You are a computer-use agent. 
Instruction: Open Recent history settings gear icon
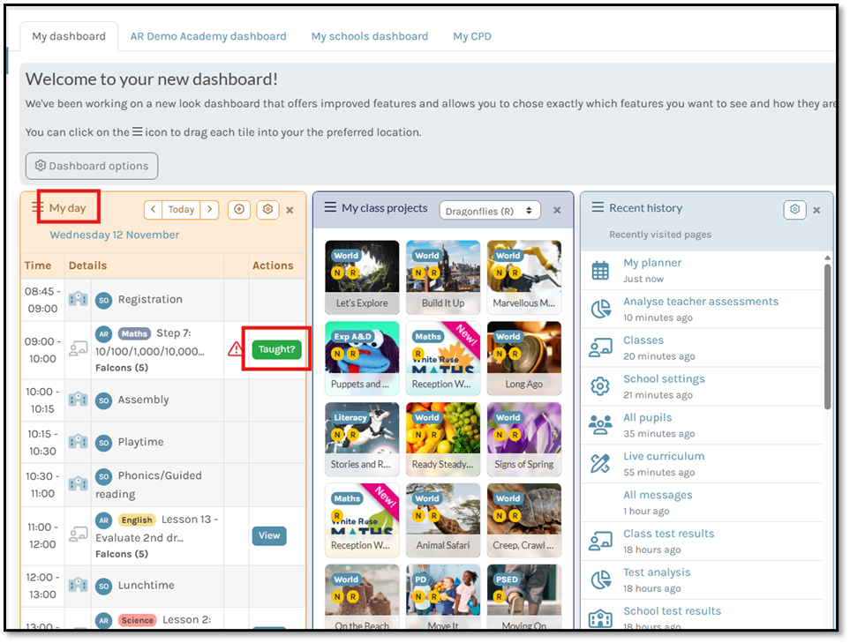pyautogui.click(x=794, y=209)
